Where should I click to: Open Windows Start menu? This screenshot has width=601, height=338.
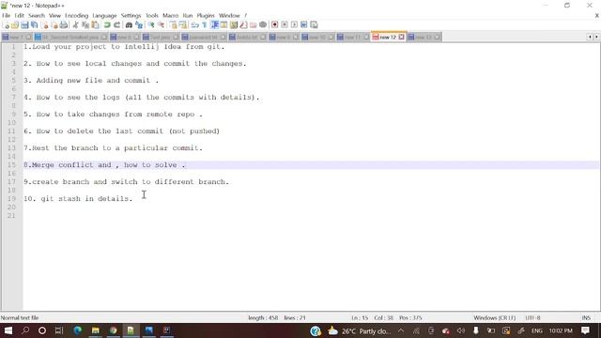(8, 330)
